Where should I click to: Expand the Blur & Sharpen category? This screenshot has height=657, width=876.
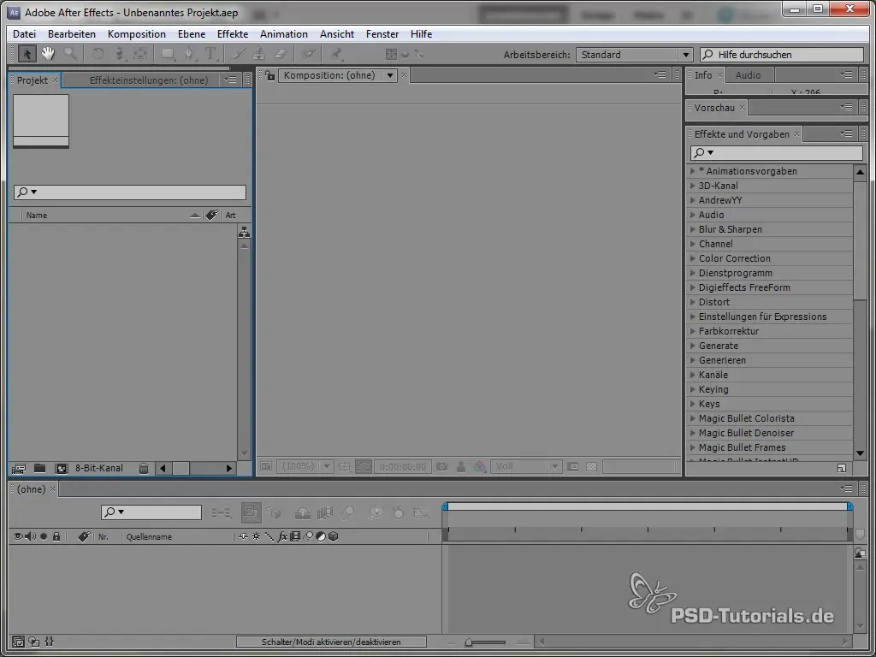[x=693, y=229]
